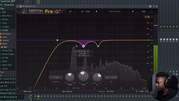The height and width of the screenshot is (101, 179).
Task: Toggle the Gain-Q interaction button
Action: click(91, 73)
